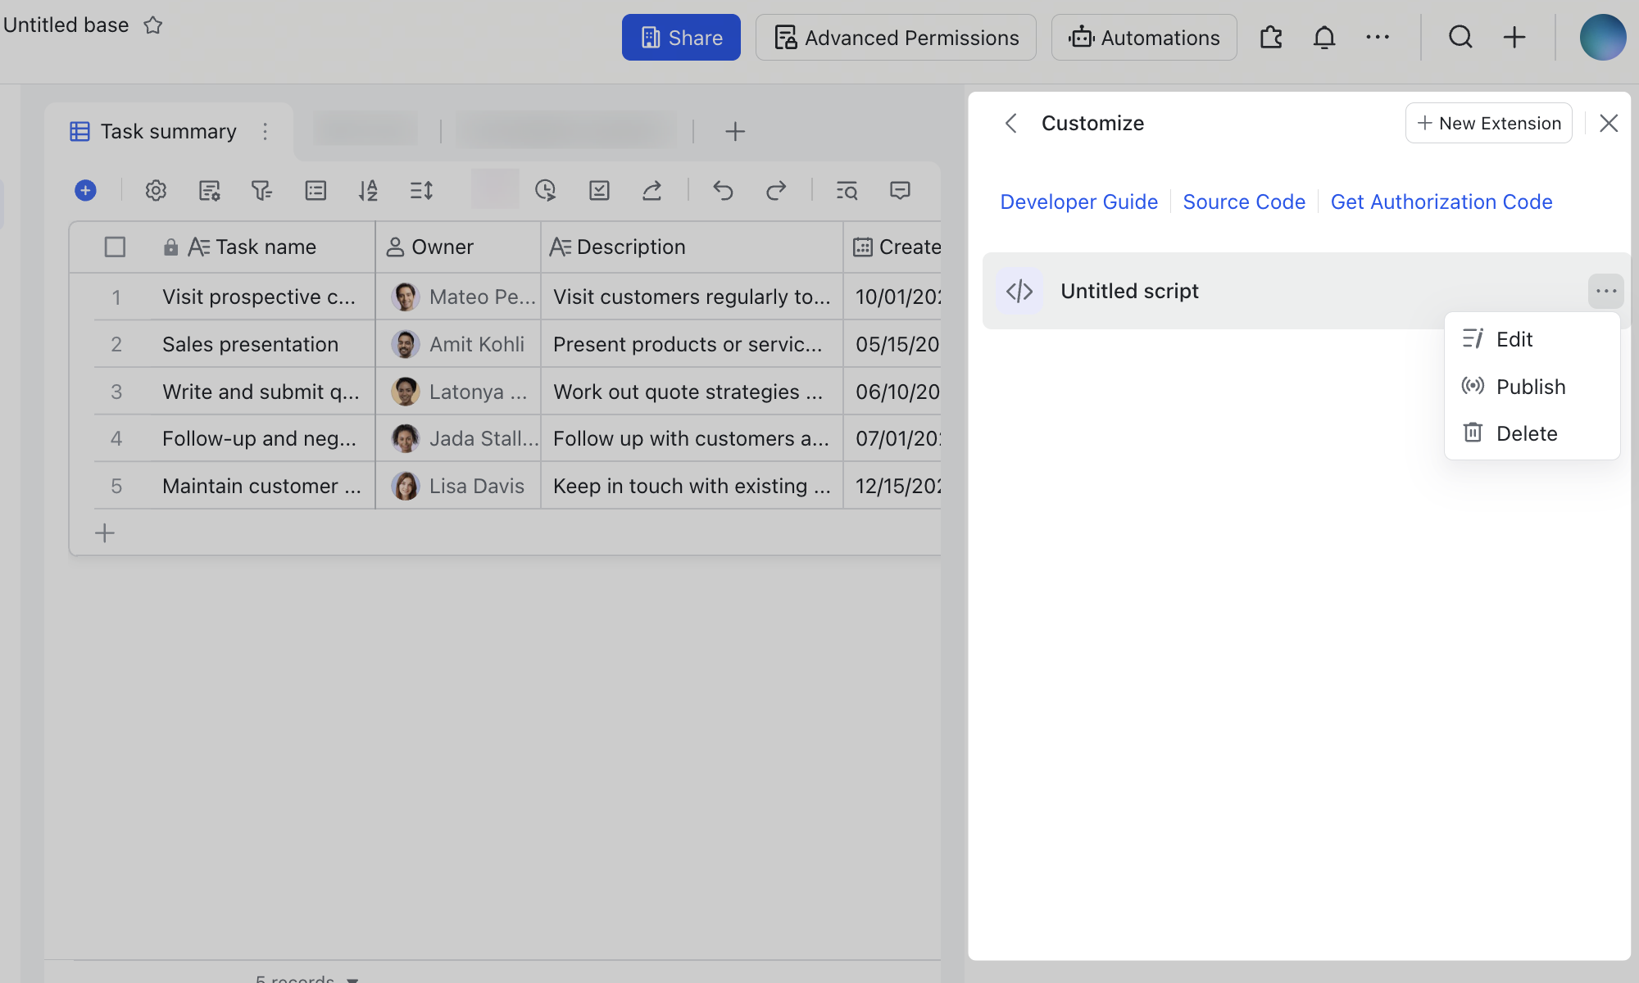Click the search magnifier icon
Screen dimensions: 1639x983
pyautogui.click(x=1460, y=37)
